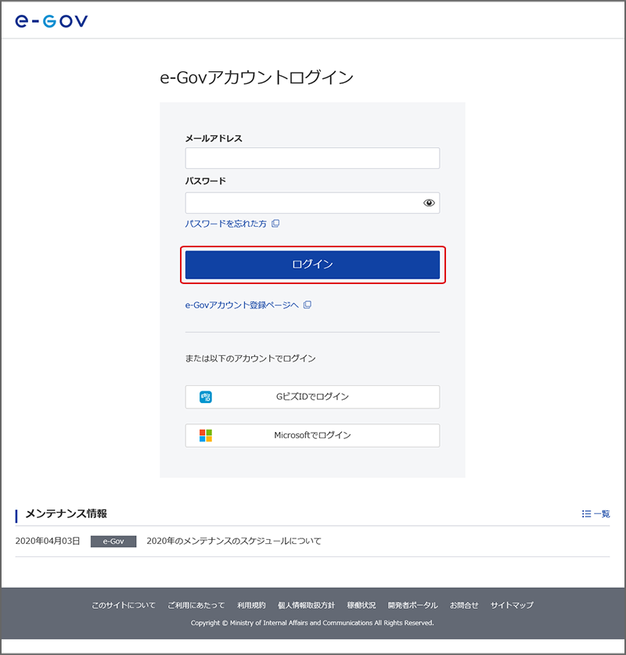The height and width of the screenshot is (655, 626).
Task: Click the パスワード field label
Action: [x=206, y=181]
